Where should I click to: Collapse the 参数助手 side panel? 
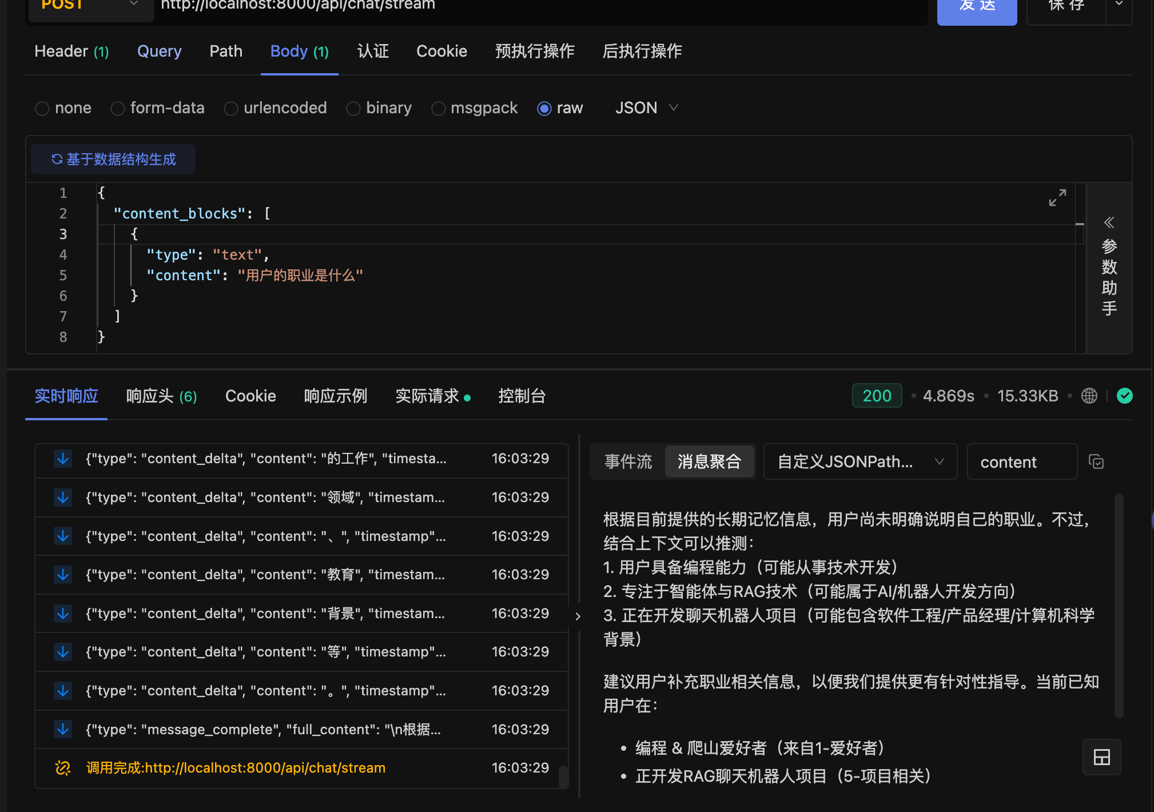point(1109,222)
